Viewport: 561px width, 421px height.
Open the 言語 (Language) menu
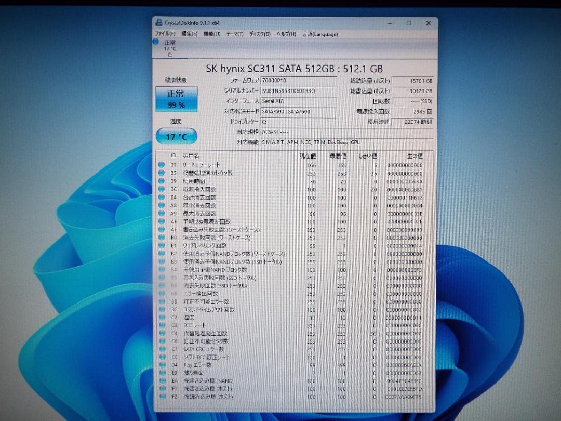318,33
